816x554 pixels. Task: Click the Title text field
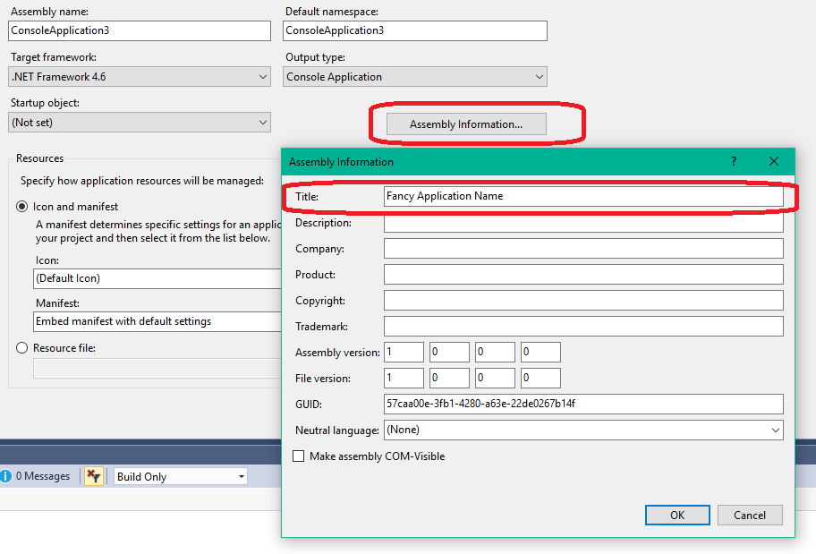click(x=583, y=196)
